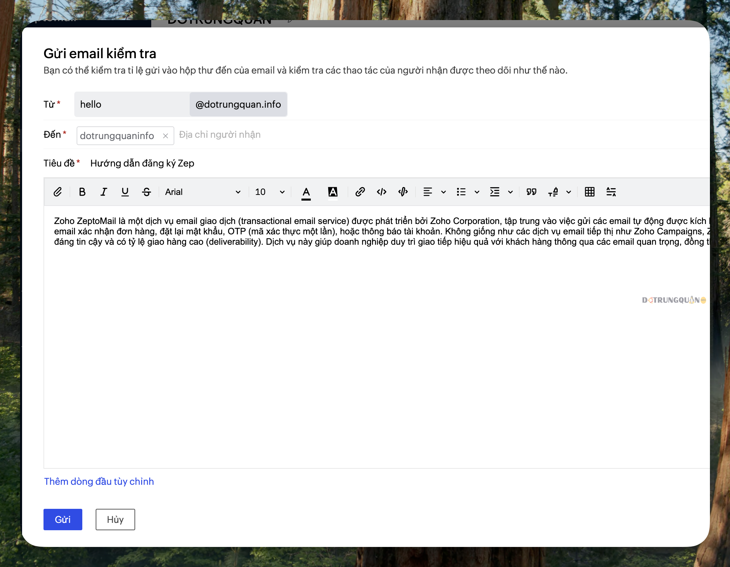This screenshot has width=730, height=567.
Task: Open the Thêm dòng đầu tùy chỉnh link
Action: click(99, 481)
